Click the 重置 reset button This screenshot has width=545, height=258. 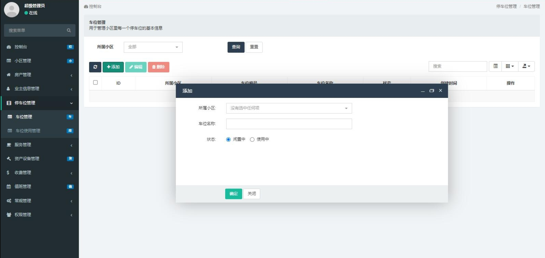[254, 47]
